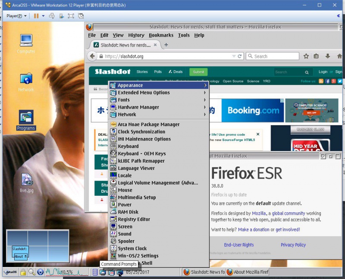Pause the virtual machine in VMware toolbar
Image resolution: width=345 pixels, height=279 pixels.
point(36,16)
